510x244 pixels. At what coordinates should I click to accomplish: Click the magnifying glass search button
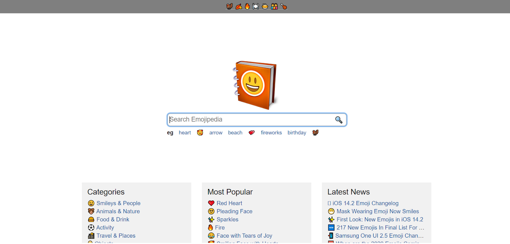click(338, 120)
